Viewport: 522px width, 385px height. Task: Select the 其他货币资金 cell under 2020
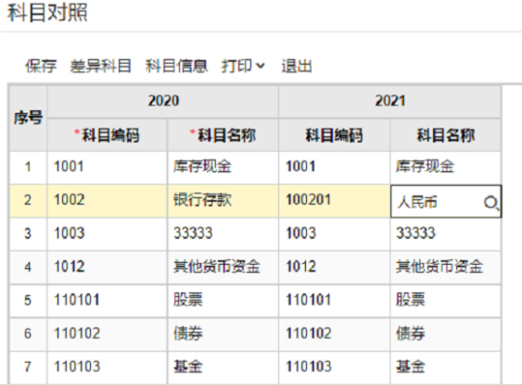pyautogui.click(x=223, y=267)
